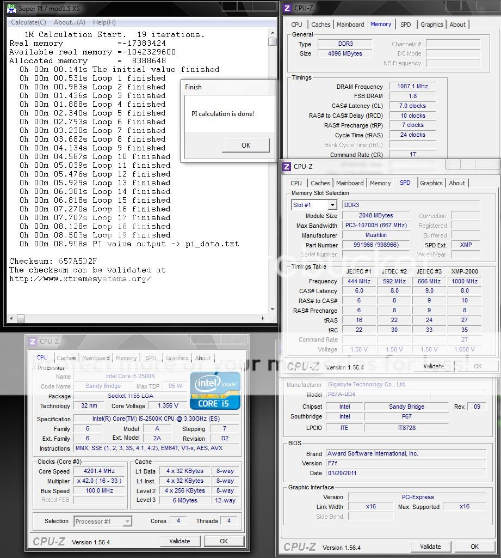Open Graphics tab in CPU-Z SPD window
501x558 pixels.
[x=431, y=183]
